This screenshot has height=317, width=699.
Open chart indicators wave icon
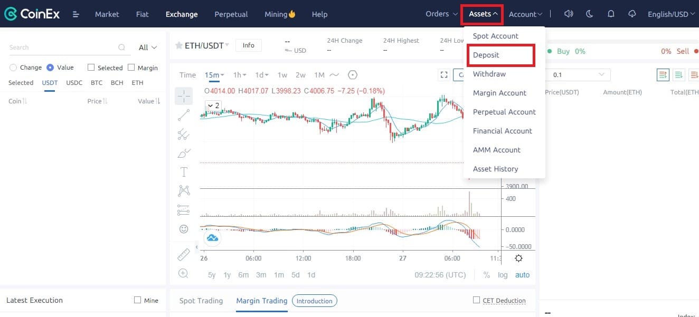pyautogui.click(x=335, y=75)
